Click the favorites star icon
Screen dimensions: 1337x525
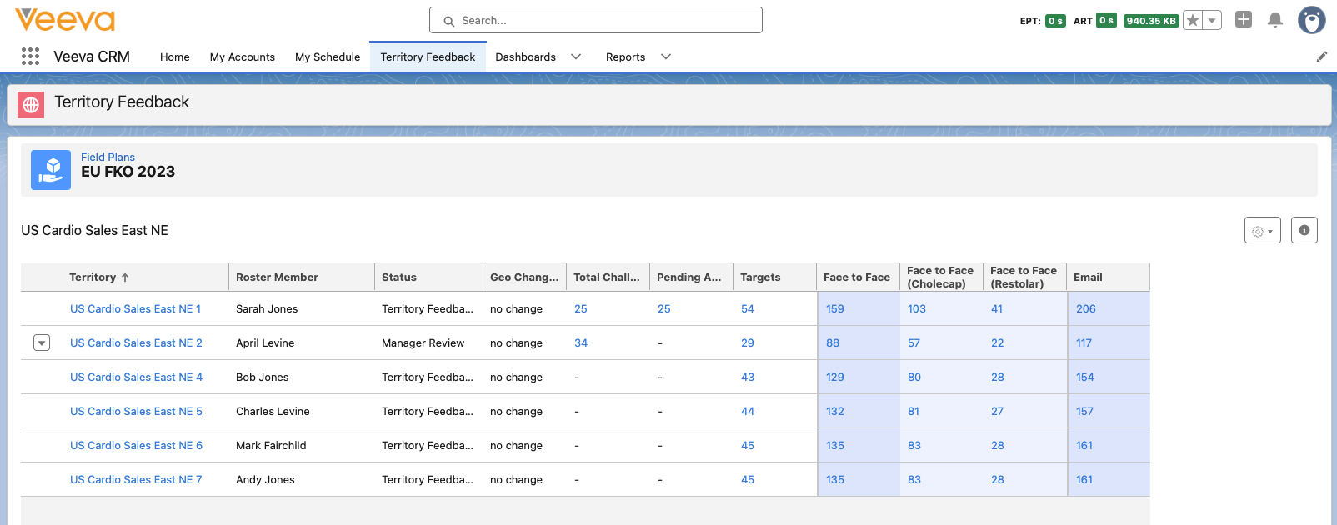click(x=1193, y=21)
